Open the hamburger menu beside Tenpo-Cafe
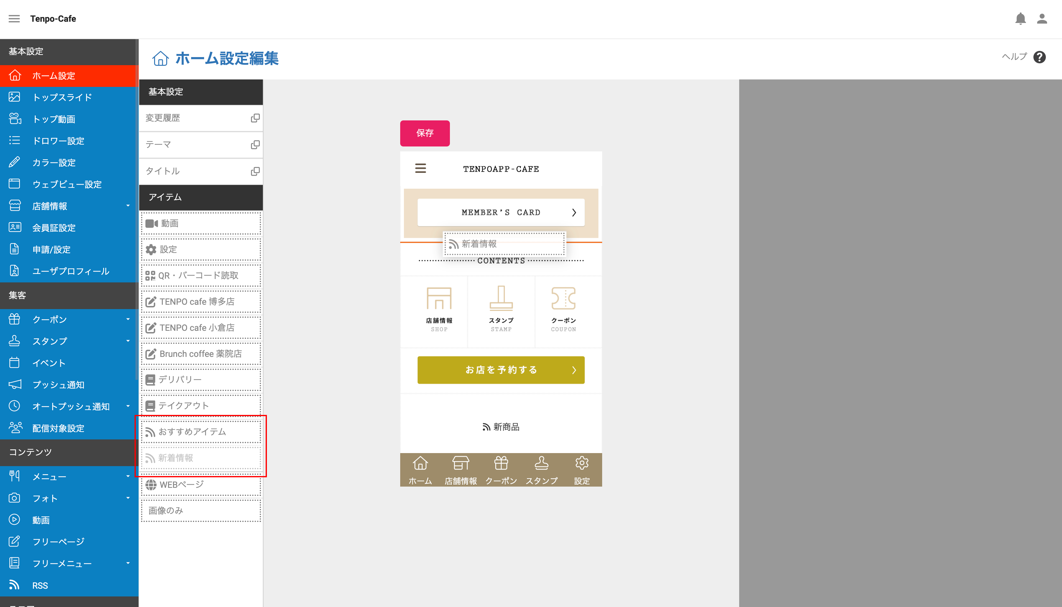This screenshot has height=607, width=1062. coord(14,19)
